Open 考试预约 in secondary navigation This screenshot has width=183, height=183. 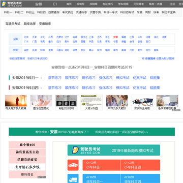(x=68, y=12)
